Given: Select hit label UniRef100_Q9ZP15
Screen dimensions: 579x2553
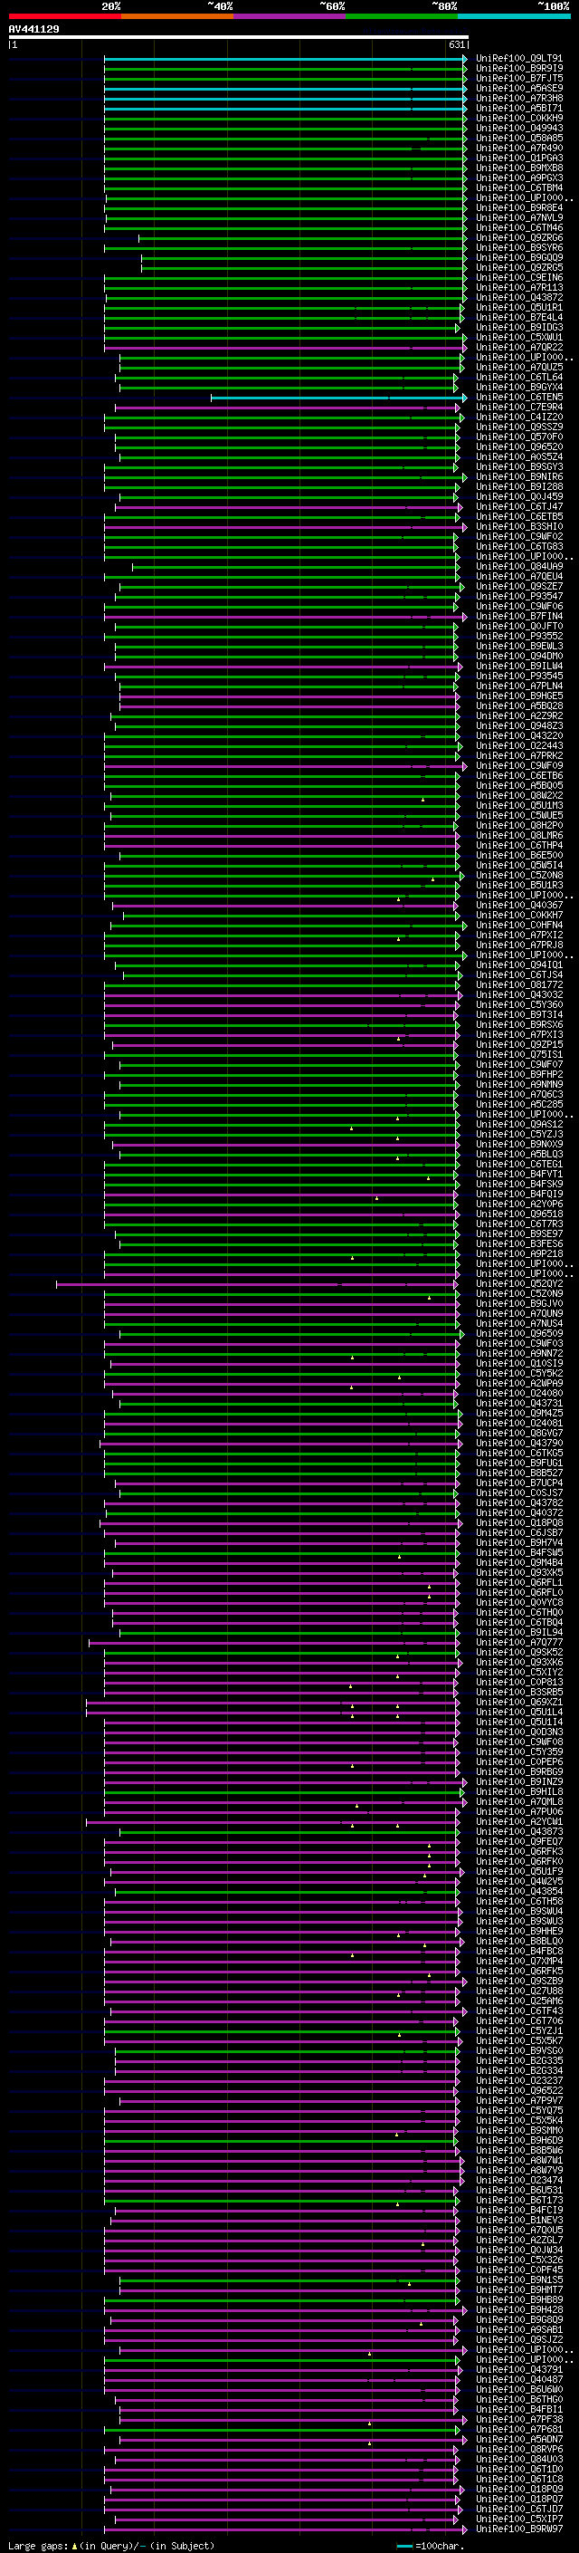Looking at the screenshot, I should tap(519, 1044).
